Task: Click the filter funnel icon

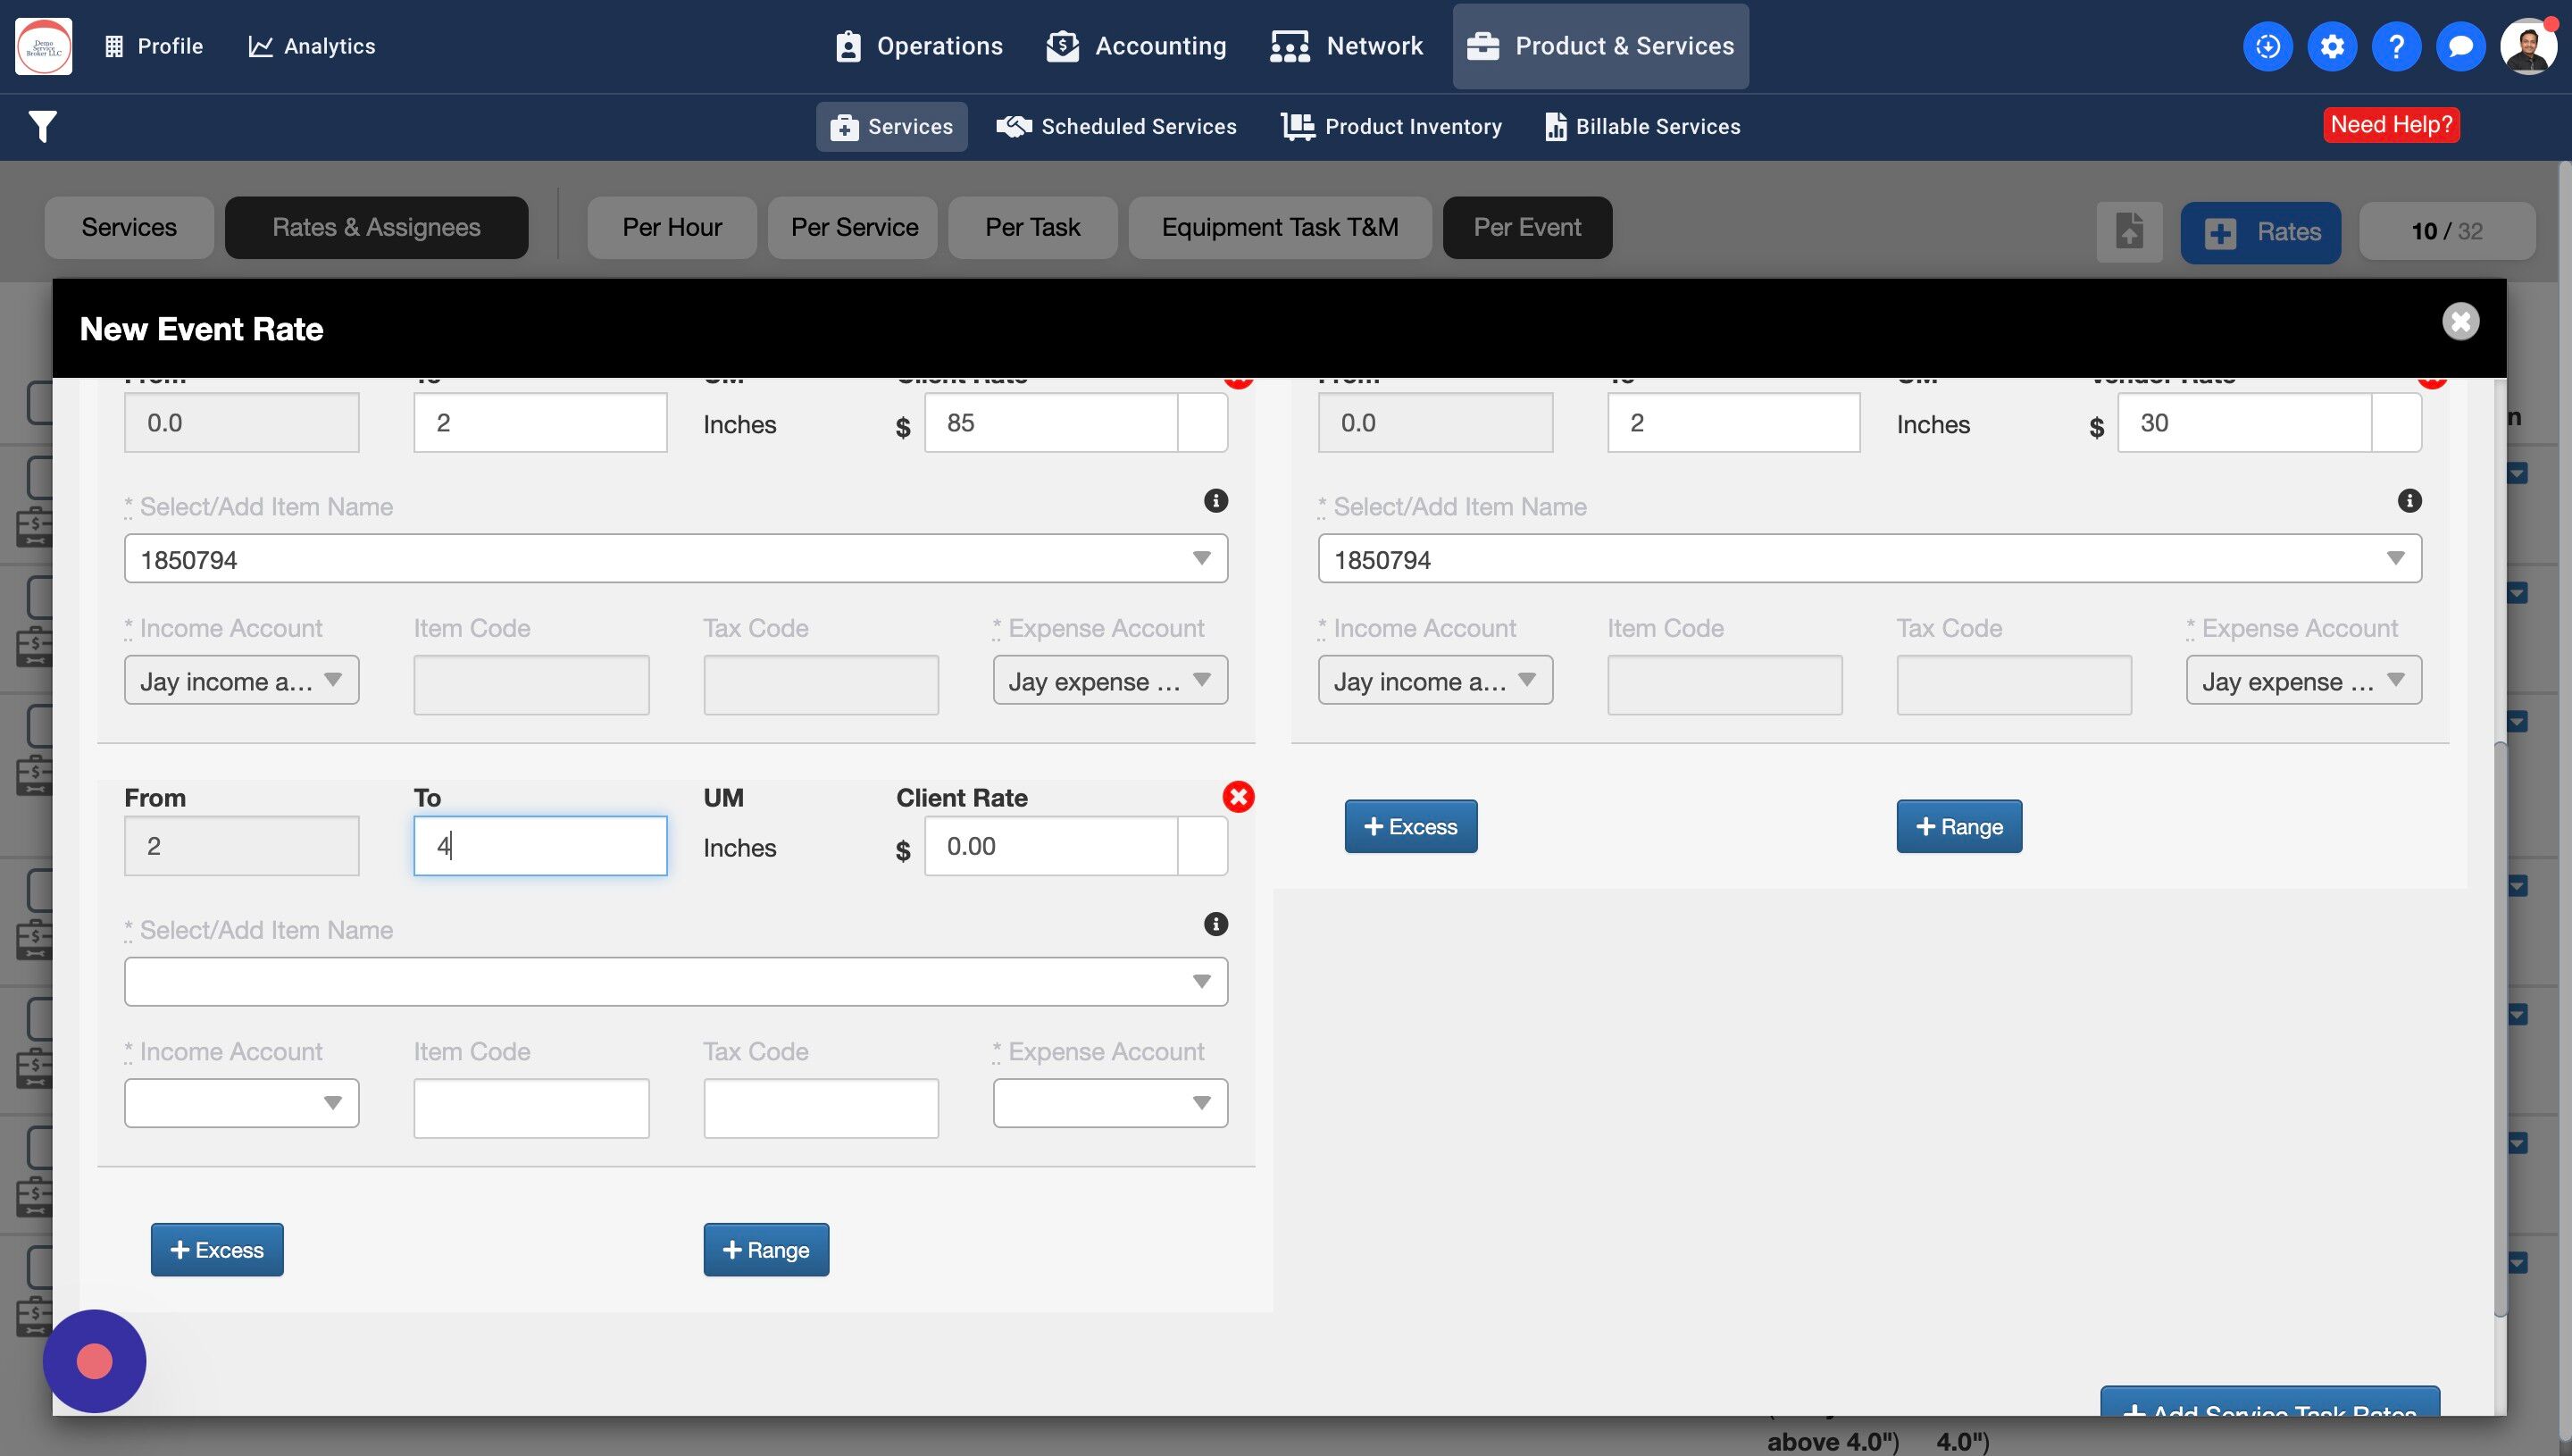Action: coord(42,127)
